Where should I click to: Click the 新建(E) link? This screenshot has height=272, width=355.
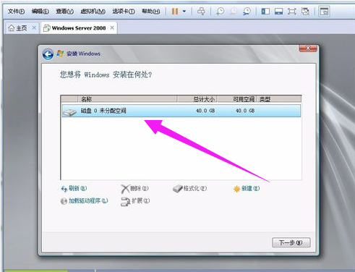[247, 189]
